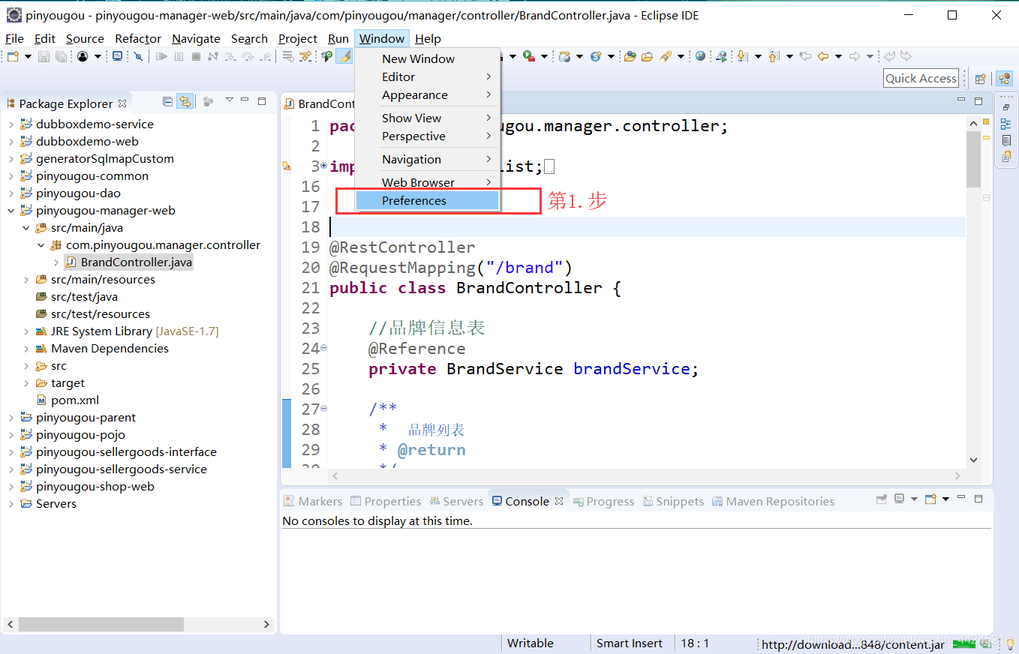Click the Quick Access search field
The image size is (1019, 654).
tap(921, 78)
